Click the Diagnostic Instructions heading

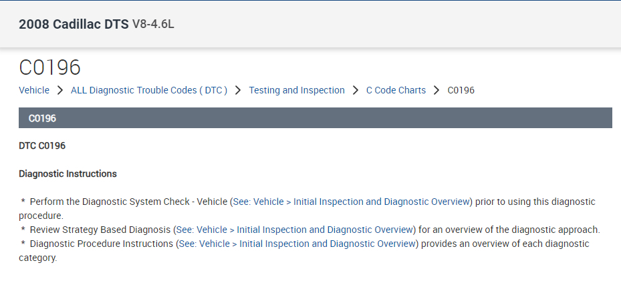pos(68,174)
